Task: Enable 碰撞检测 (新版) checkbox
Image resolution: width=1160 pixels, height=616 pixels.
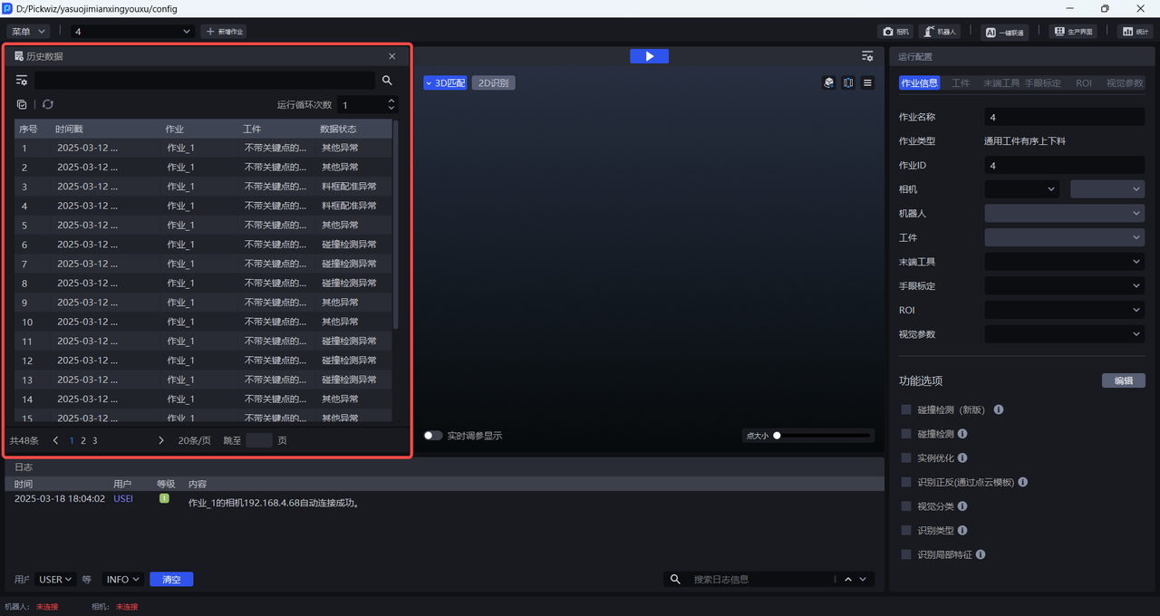Action: [x=906, y=409]
